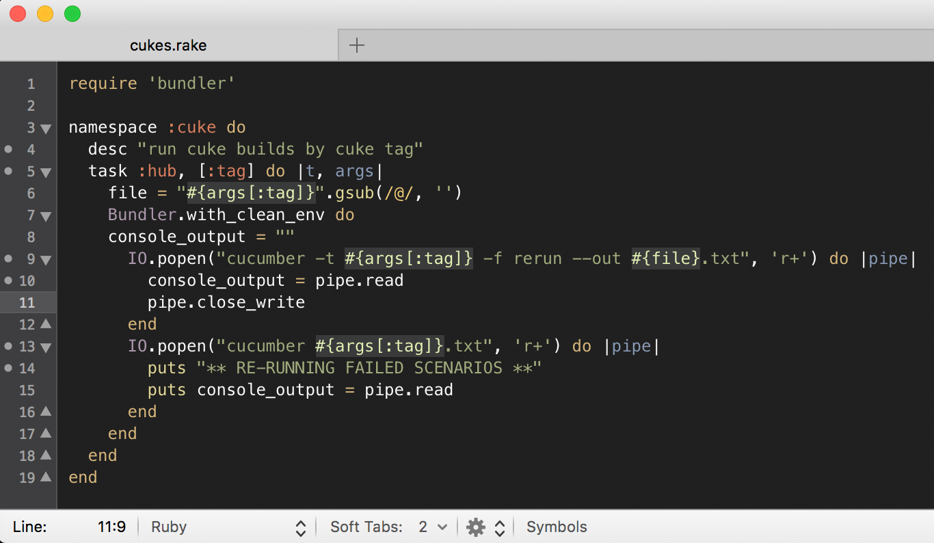Click the gutter dot beside line 4
The height and width of the screenshot is (543, 934).
[8, 149]
